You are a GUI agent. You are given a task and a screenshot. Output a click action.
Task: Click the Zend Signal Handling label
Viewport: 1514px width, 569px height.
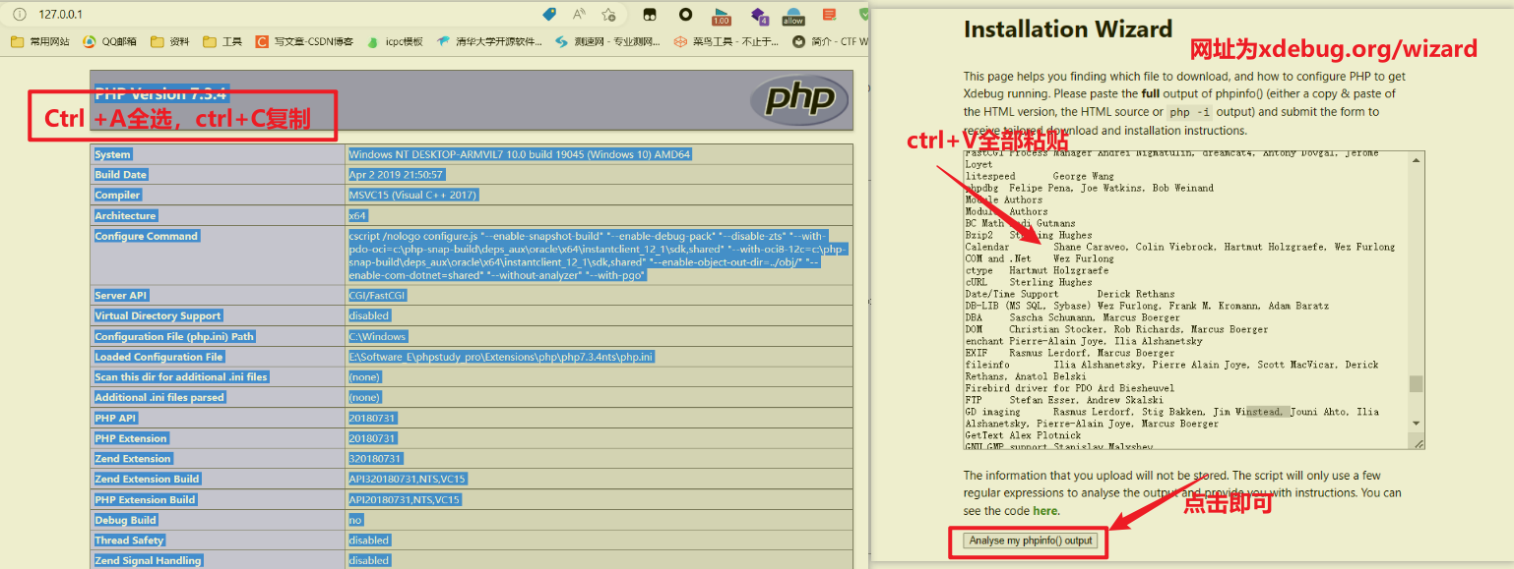pyautogui.click(x=148, y=561)
